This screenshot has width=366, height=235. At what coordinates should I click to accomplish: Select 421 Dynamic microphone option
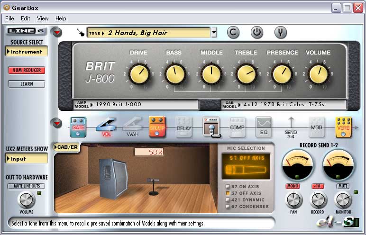(x=228, y=200)
